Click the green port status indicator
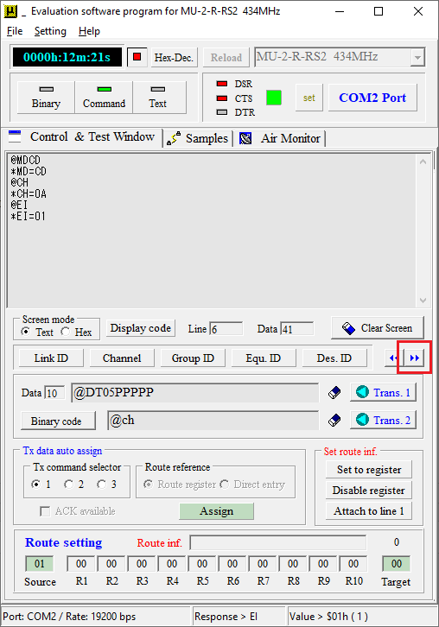 [x=274, y=98]
